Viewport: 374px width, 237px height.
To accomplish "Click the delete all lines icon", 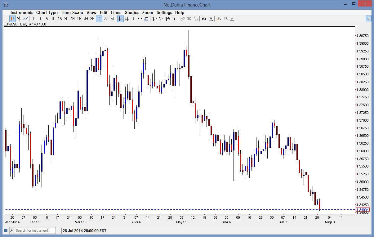I will pos(196,19).
